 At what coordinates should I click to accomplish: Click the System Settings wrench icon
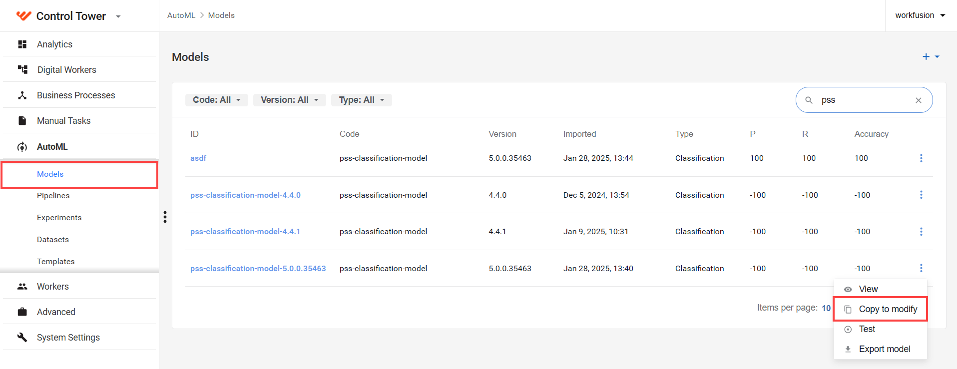pos(22,338)
